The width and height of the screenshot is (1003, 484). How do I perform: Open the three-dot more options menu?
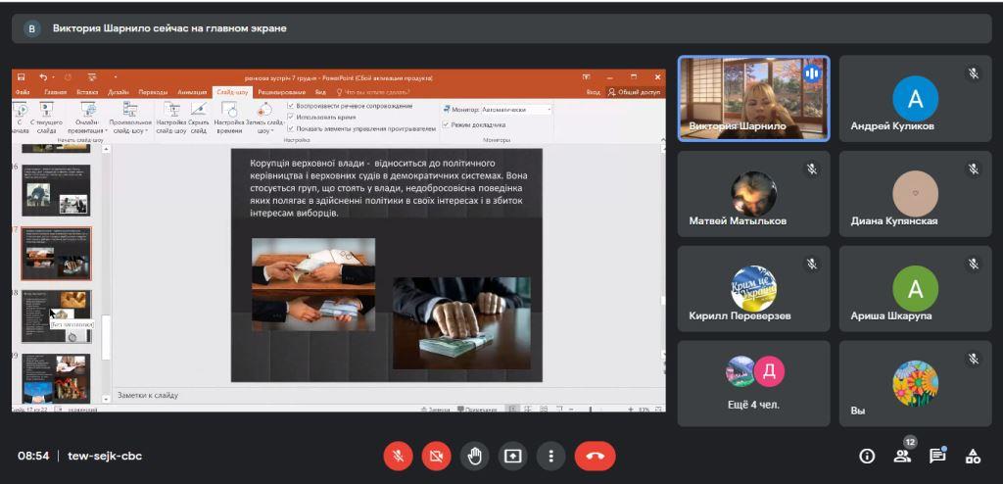pyautogui.click(x=550, y=456)
